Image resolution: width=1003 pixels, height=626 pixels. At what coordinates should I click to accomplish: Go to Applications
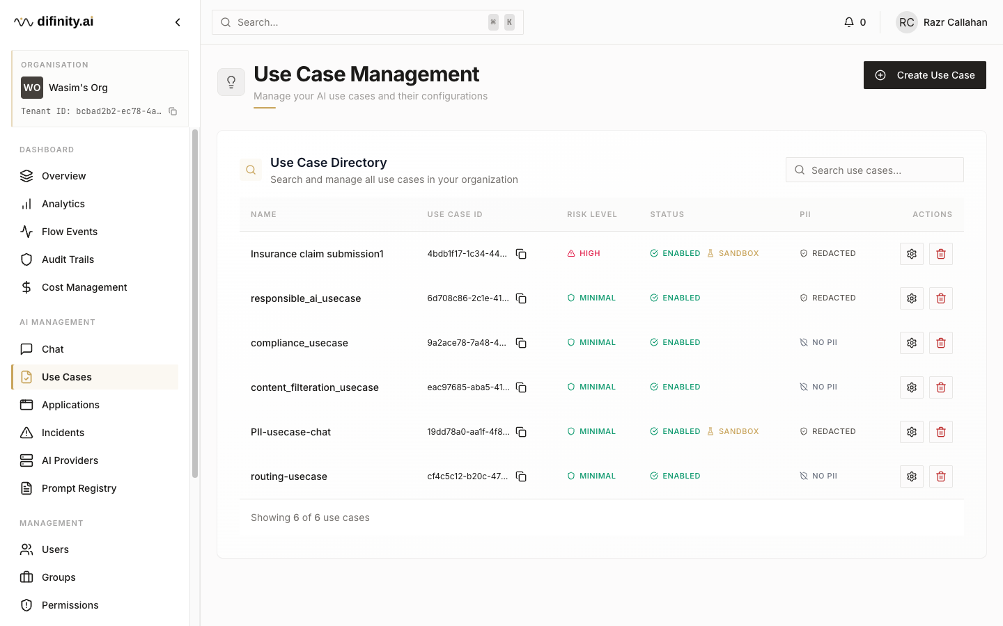coord(95,405)
